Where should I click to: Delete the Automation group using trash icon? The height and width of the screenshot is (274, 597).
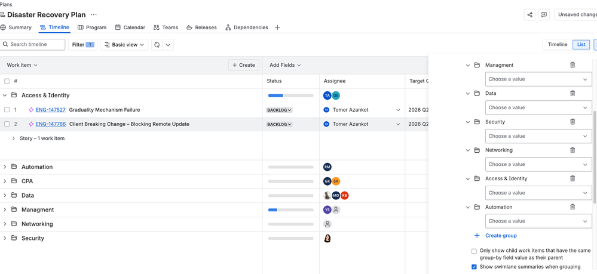point(572,207)
